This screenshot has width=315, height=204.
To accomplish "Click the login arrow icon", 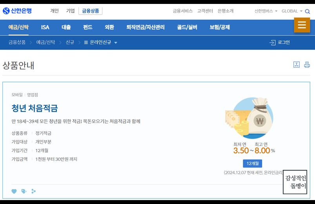I will (272, 42).
